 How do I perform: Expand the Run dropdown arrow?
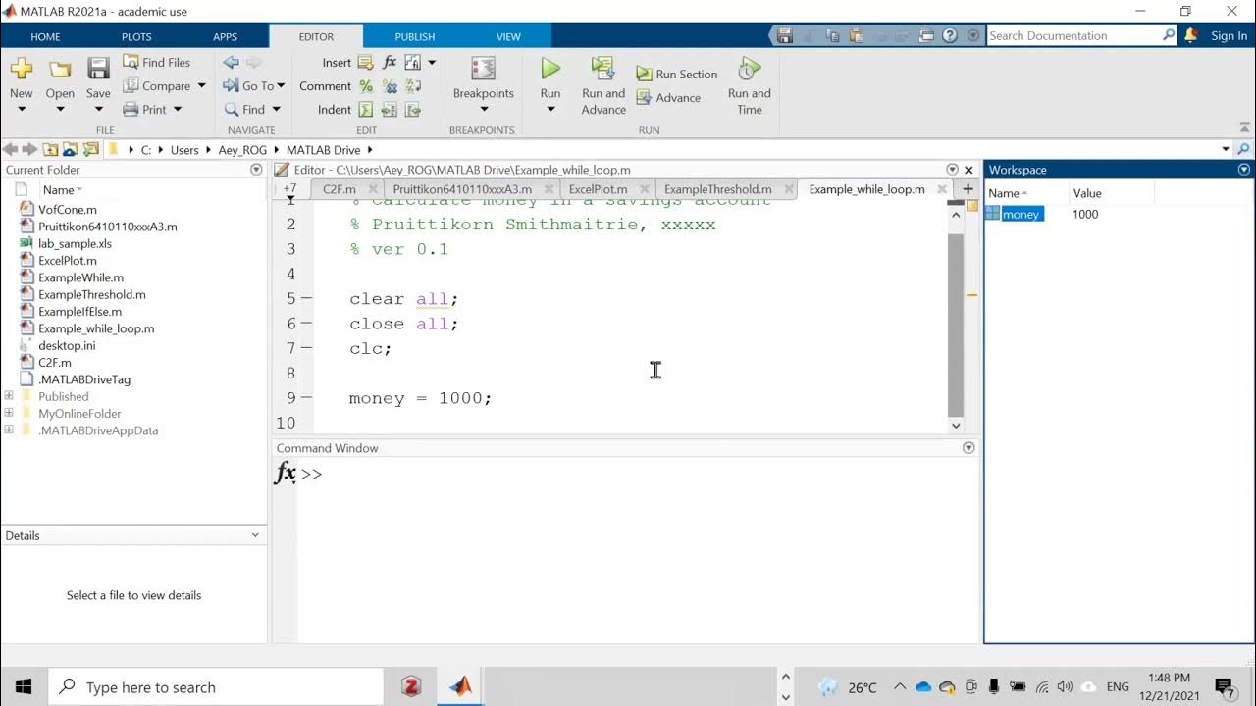click(550, 109)
